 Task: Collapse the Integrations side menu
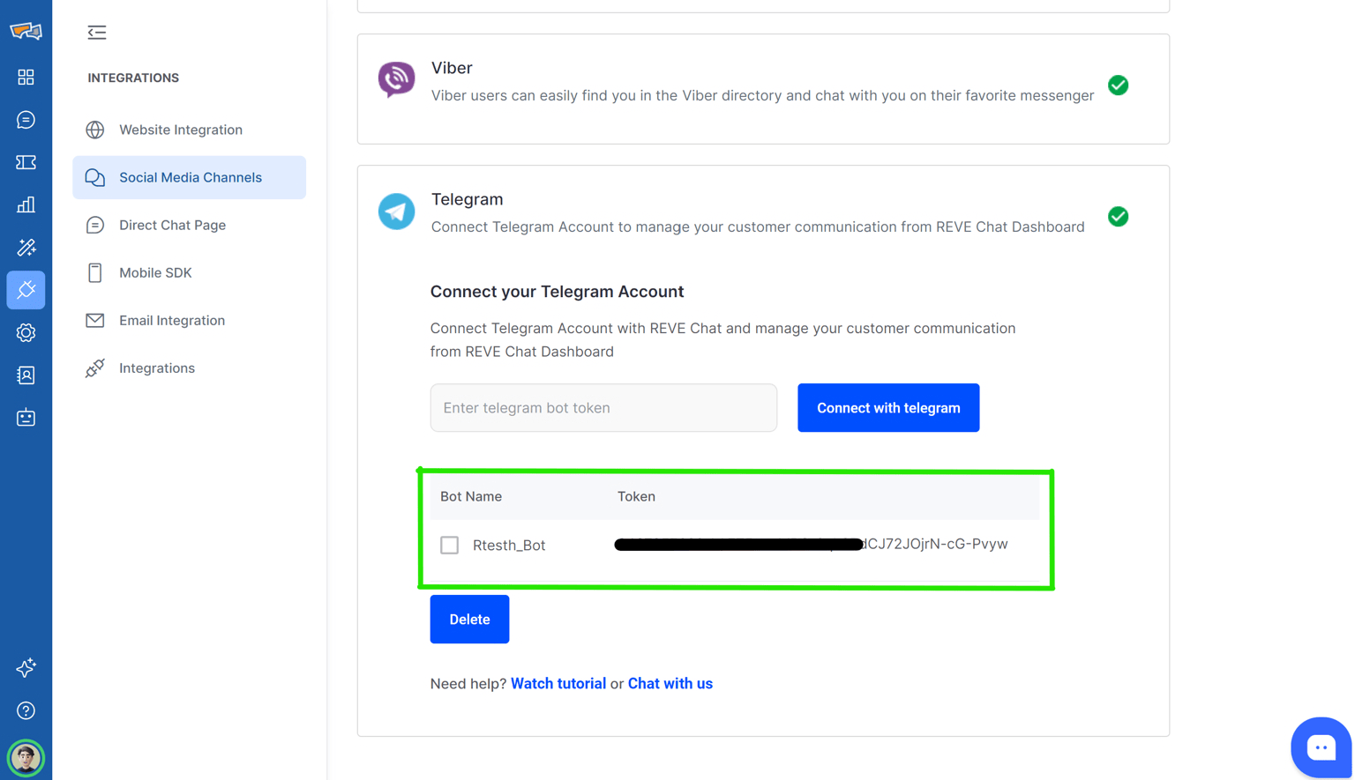pos(97,33)
